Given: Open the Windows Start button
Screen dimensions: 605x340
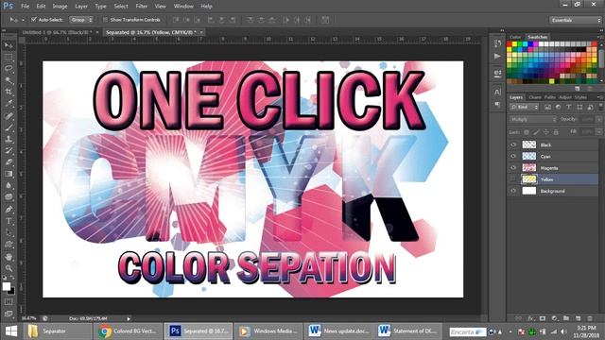Looking at the screenshot, I should (10, 331).
